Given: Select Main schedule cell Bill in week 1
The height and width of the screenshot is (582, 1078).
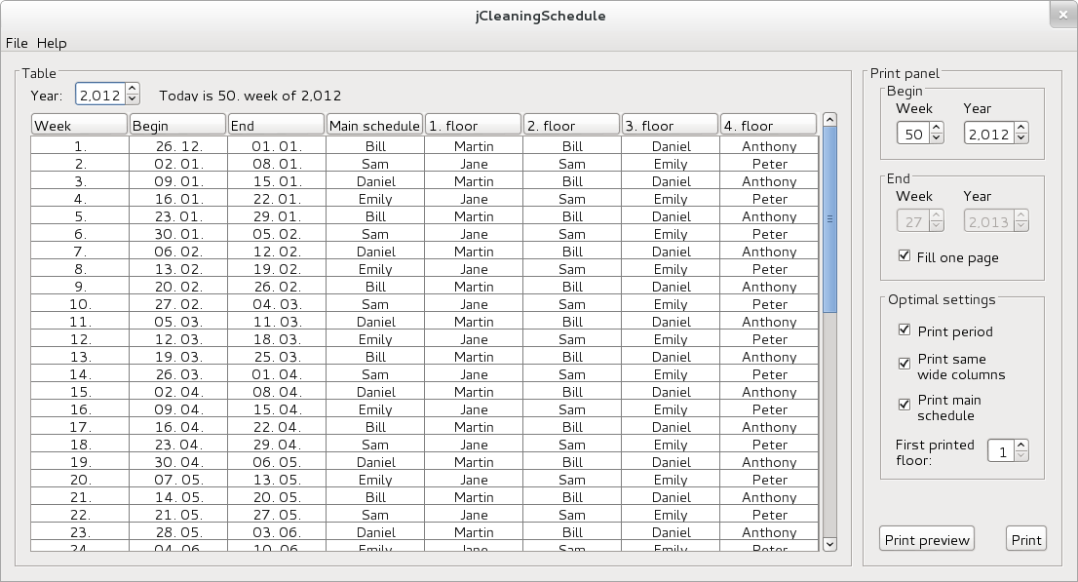Looking at the screenshot, I should [375, 146].
